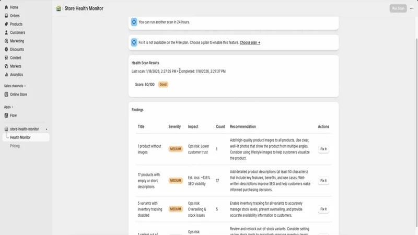The image size is (418, 235).
Task: Click the Impact column header
Action: tap(193, 126)
